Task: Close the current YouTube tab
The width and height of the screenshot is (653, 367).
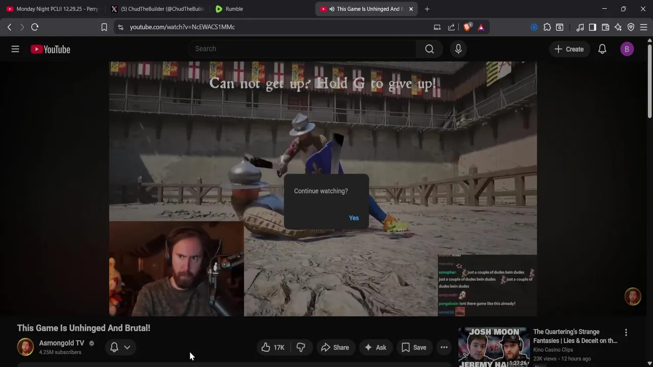Action: click(411, 9)
